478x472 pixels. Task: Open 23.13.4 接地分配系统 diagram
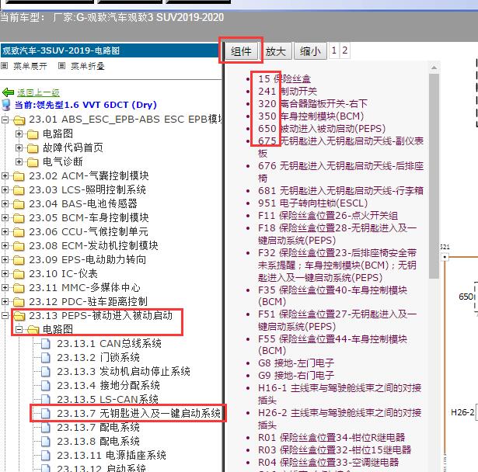[108, 386]
